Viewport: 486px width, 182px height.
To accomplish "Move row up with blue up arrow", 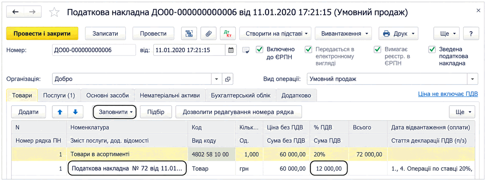I will click(60, 112).
